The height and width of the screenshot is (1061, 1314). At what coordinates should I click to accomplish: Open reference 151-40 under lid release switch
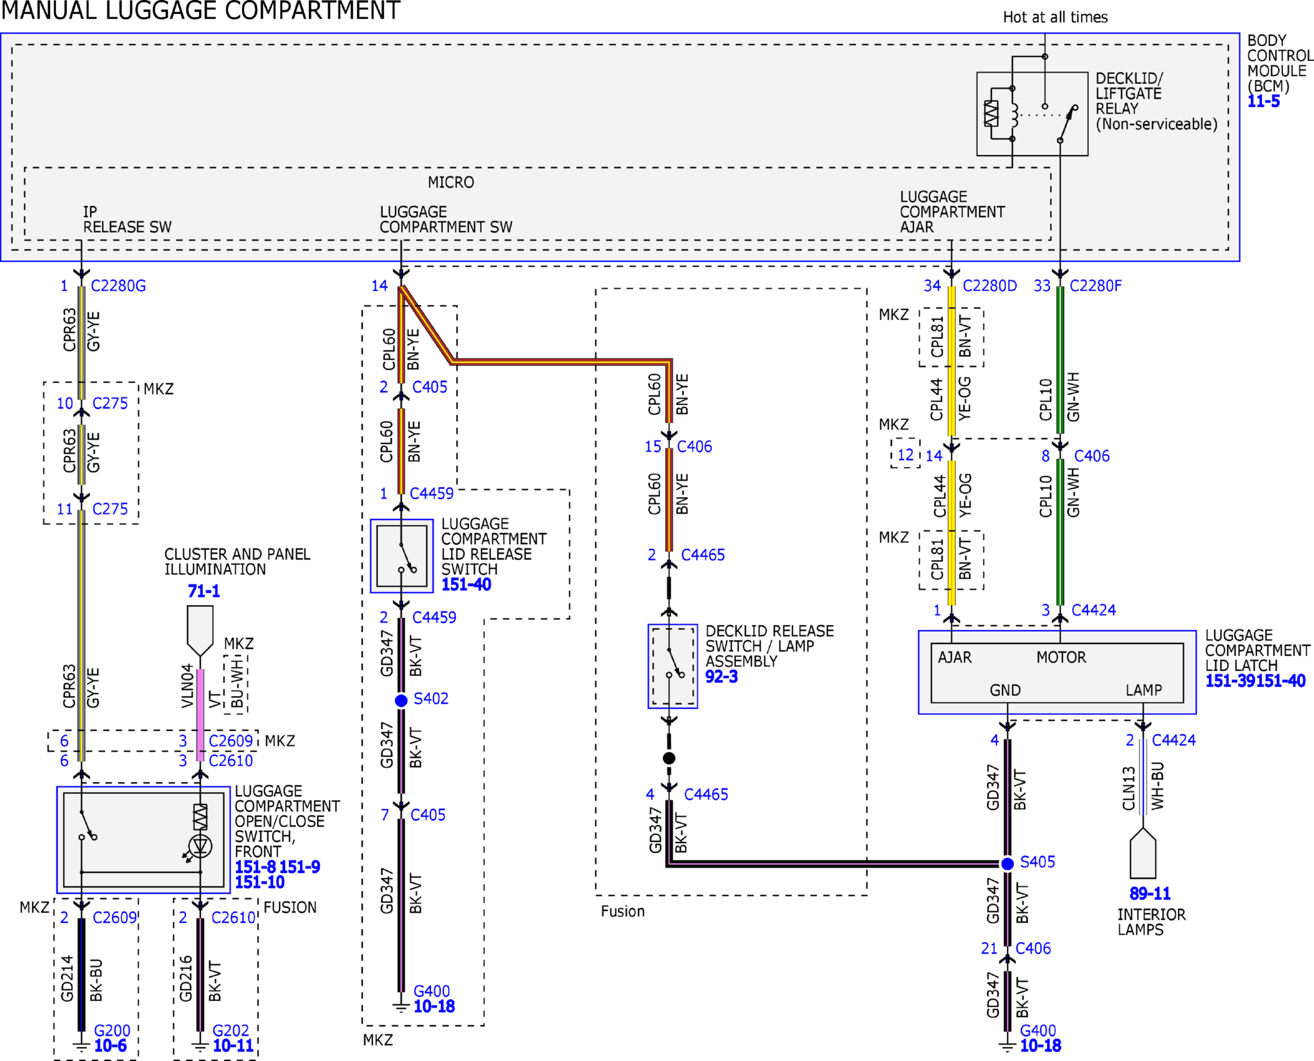point(466,585)
